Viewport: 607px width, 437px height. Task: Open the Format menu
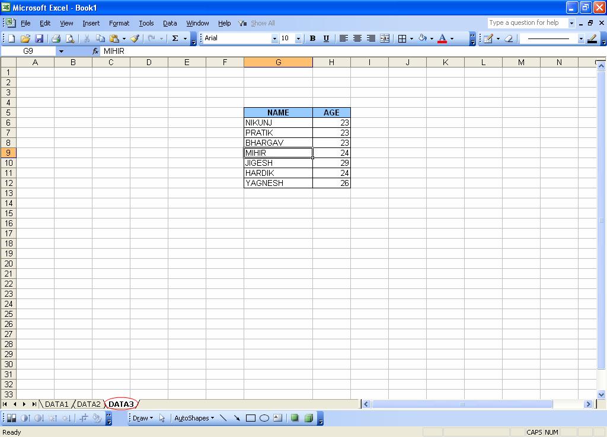click(x=119, y=23)
